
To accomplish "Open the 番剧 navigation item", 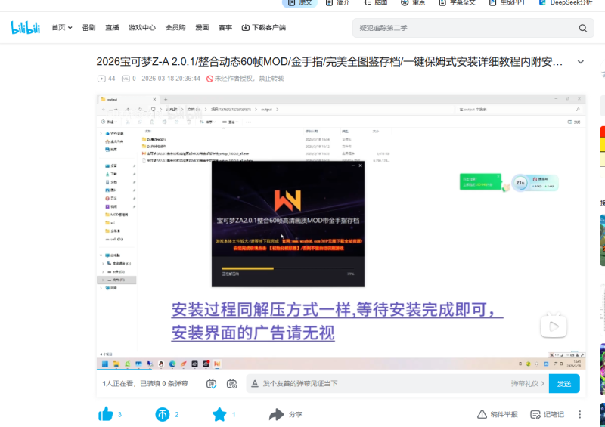I will pyautogui.click(x=88, y=28).
